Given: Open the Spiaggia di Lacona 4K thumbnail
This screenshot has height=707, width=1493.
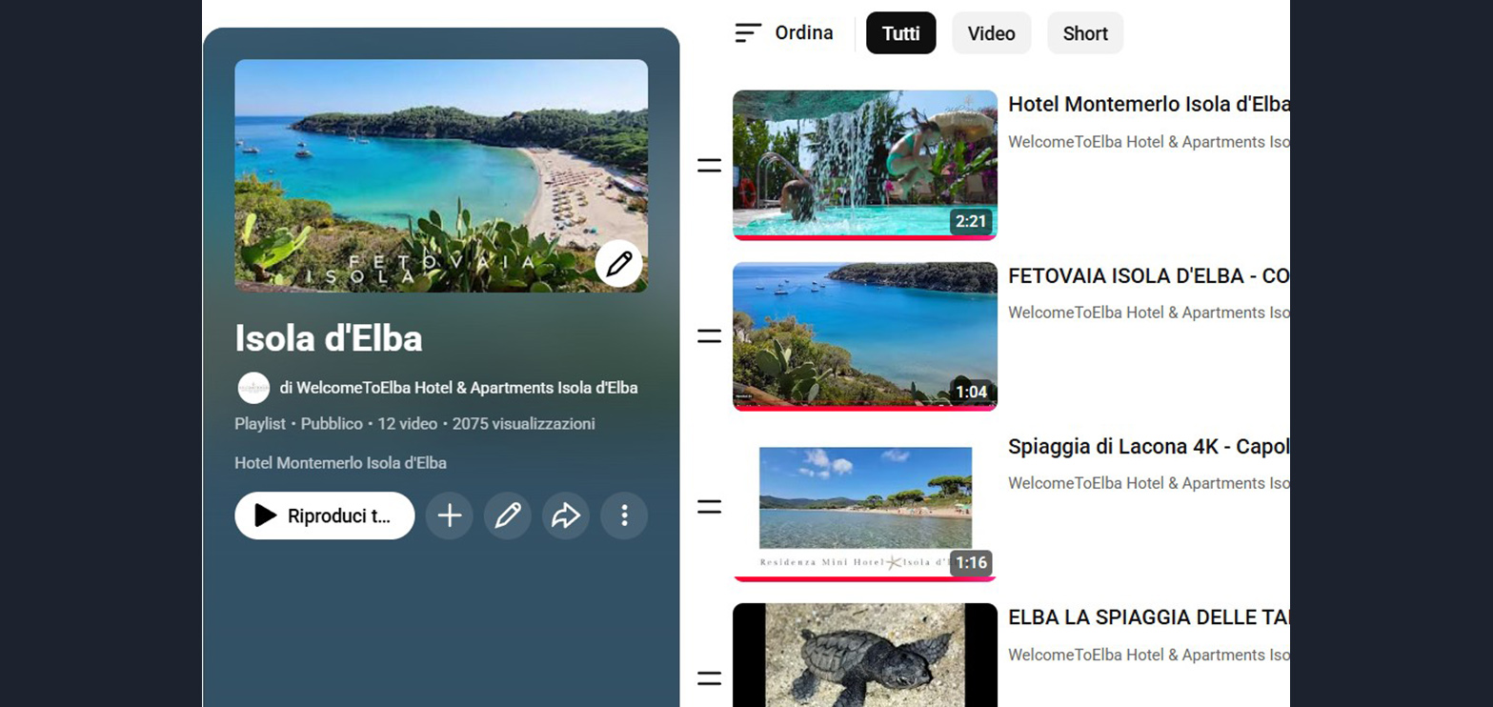Looking at the screenshot, I should [x=864, y=506].
